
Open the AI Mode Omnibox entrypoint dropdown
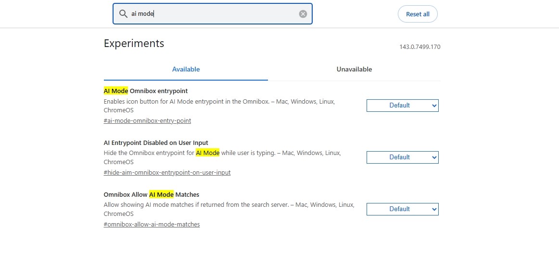point(402,106)
